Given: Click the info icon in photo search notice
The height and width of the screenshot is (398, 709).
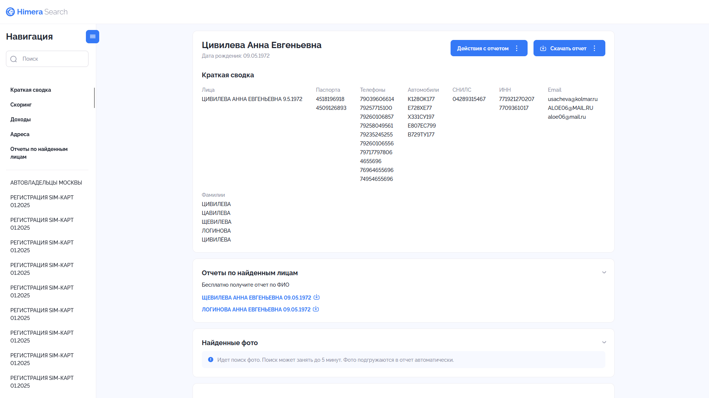Looking at the screenshot, I should tap(211, 360).
